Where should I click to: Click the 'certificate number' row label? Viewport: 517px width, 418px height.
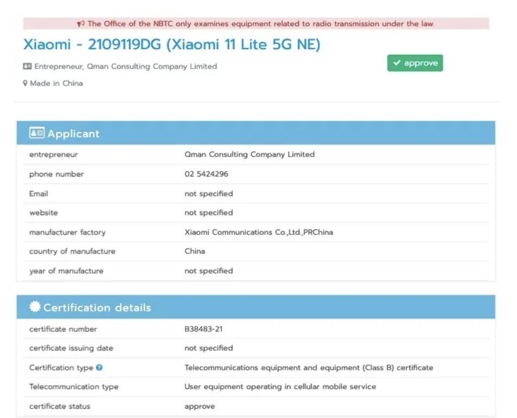point(63,329)
